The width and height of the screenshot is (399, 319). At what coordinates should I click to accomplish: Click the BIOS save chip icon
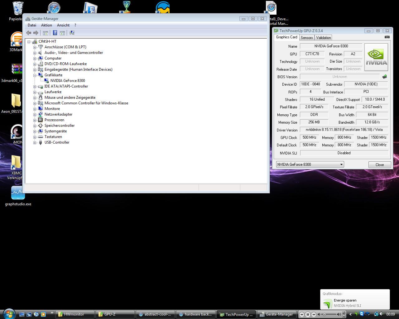click(385, 77)
